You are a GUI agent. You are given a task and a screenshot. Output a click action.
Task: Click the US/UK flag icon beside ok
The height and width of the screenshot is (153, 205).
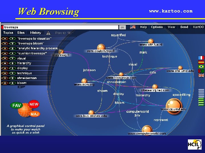pos(133,27)
